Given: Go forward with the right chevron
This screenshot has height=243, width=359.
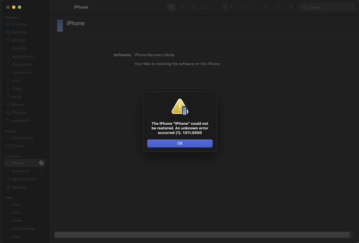Looking at the screenshot, I should click(x=67, y=7).
